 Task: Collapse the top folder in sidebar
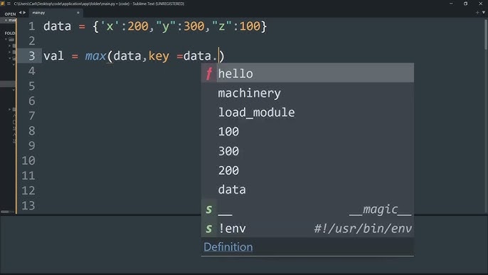coord(6,40)
